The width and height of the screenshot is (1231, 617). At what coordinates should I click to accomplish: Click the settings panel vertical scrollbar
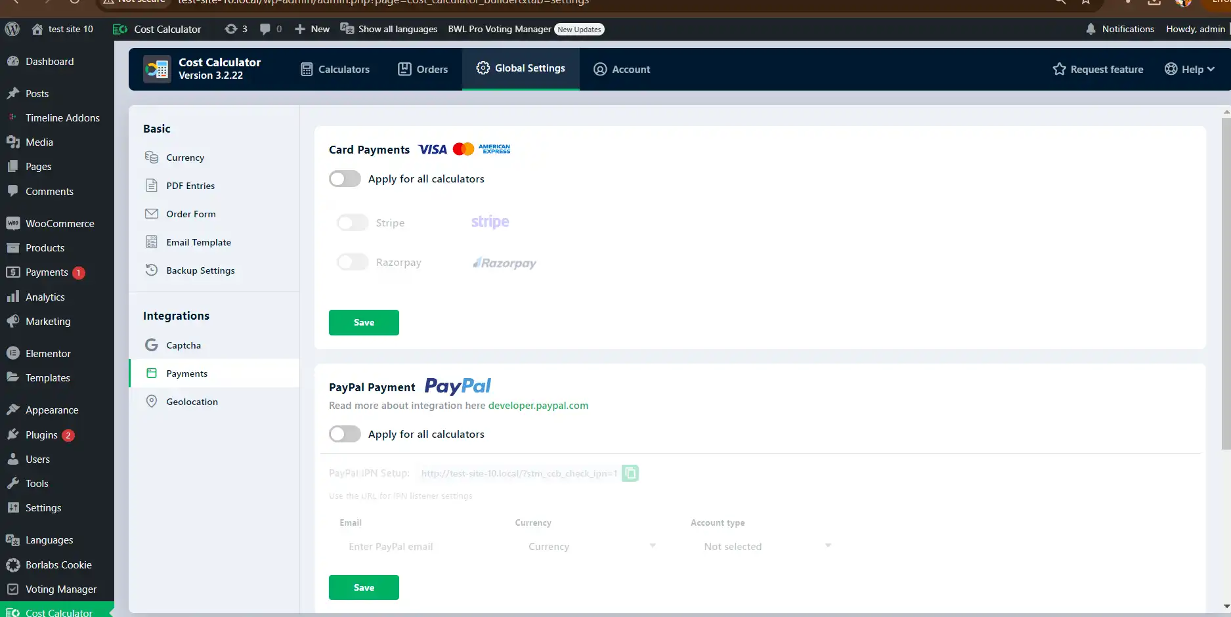click(x=1226, y=284)
